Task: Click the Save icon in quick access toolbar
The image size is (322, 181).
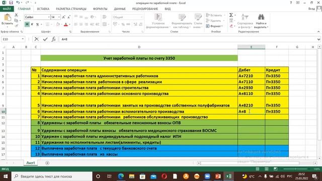Action: click(x=11, y=3)
